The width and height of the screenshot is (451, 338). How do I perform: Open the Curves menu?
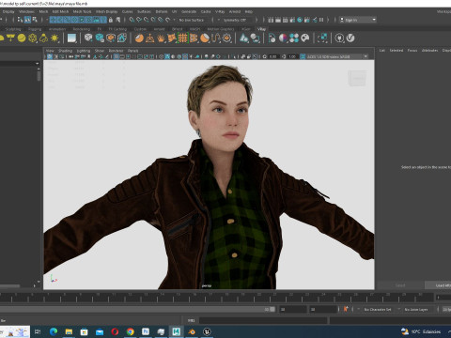127,11
